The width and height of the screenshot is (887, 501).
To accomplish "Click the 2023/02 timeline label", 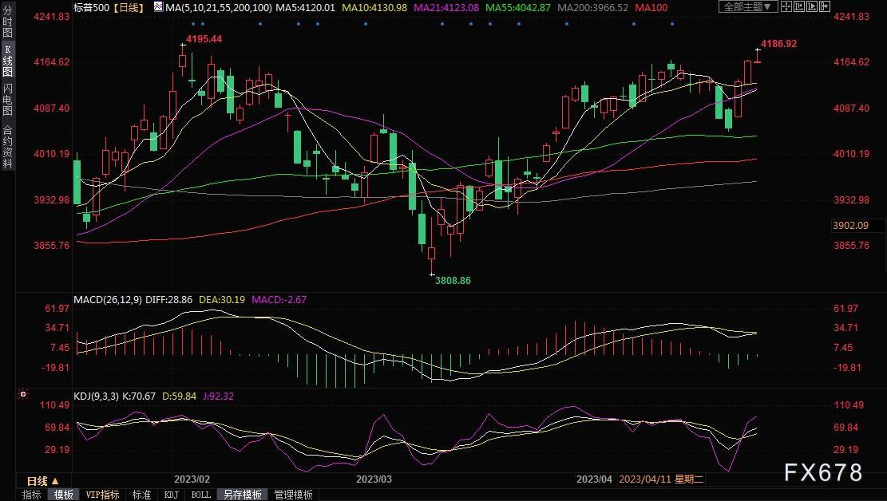I will (x=192, y=479).
